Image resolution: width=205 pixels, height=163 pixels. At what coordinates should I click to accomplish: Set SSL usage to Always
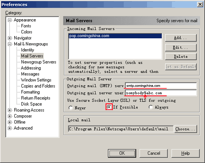coord(151,107)
